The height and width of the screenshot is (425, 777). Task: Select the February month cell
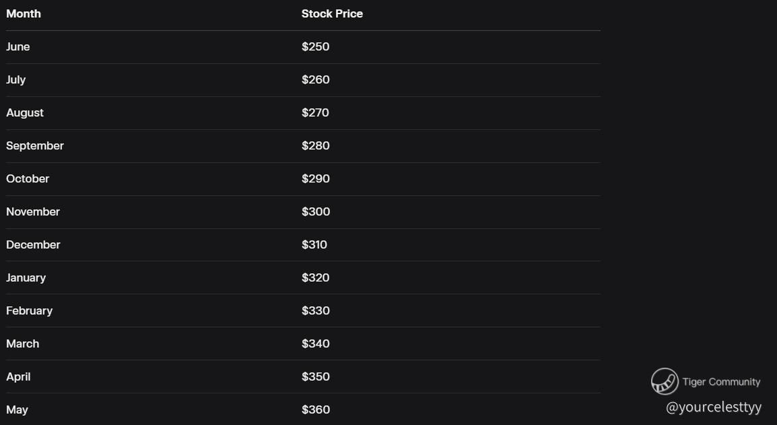29,310
